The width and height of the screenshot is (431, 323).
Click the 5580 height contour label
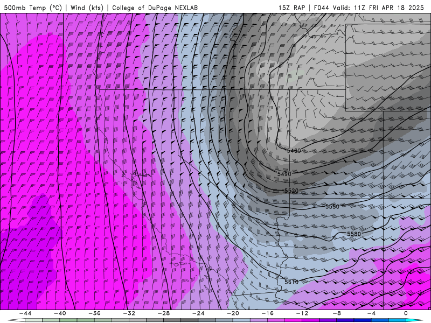pos(354,234)
